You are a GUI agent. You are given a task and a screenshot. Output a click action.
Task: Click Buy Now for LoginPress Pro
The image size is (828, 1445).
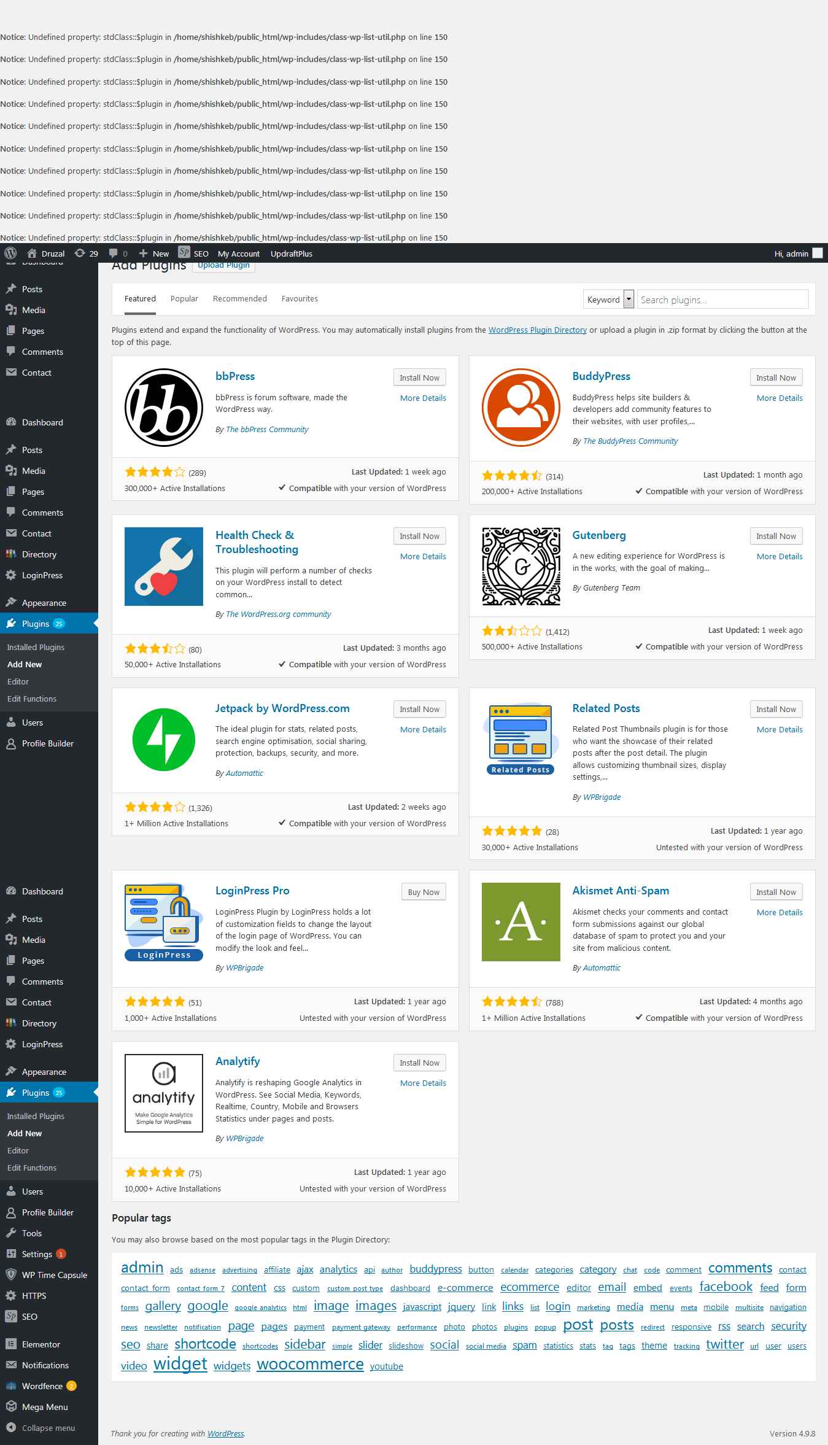tap(424, 892)
